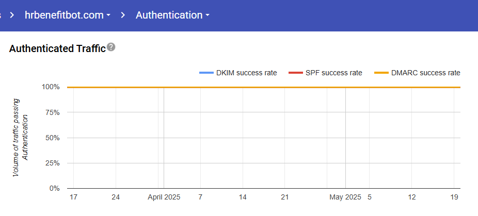This screenshot has height=216, width=478.
Task: Select the date 19 label on the x-axis
Action: [454, 197]
